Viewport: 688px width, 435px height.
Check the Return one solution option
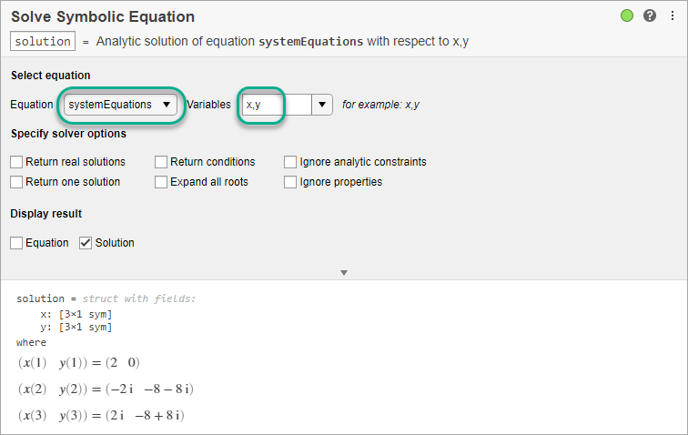pos(16,182)
